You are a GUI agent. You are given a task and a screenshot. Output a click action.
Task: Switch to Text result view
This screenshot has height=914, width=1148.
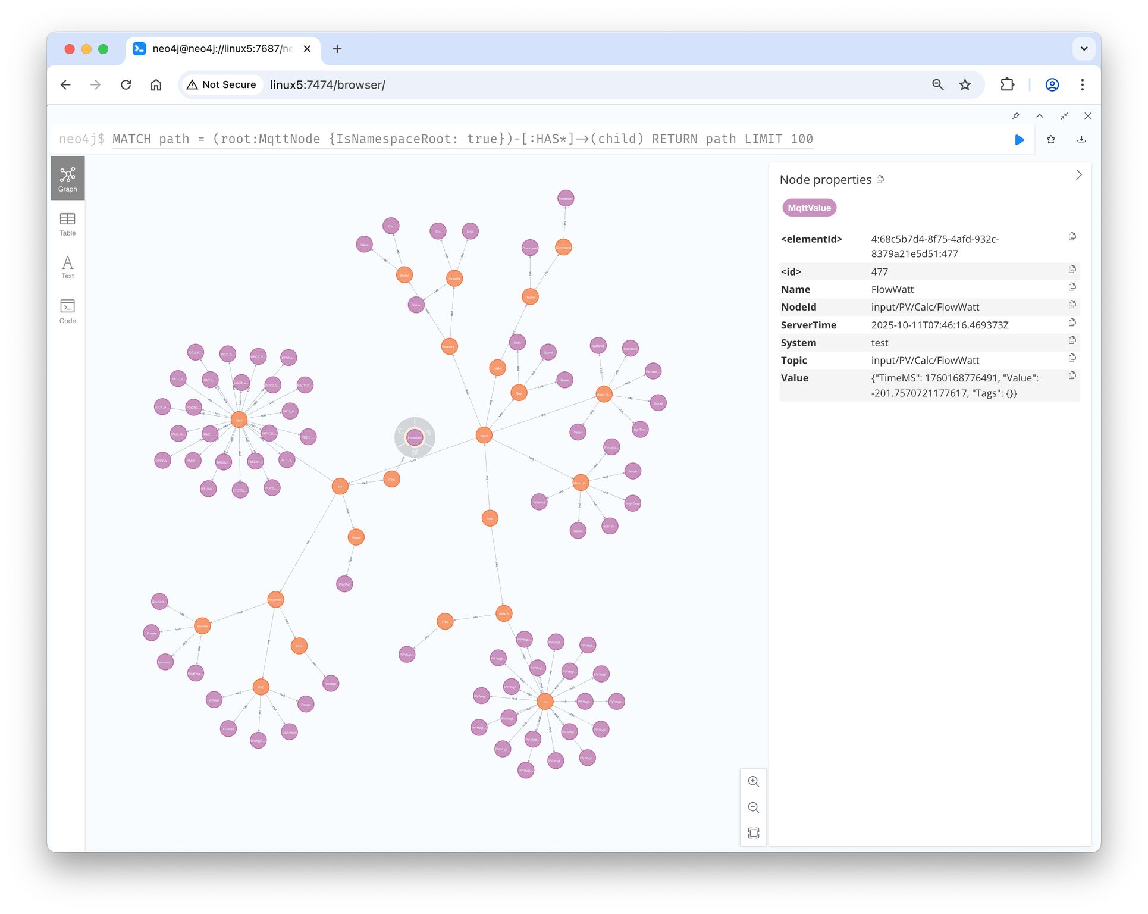(x=67, y=267)
